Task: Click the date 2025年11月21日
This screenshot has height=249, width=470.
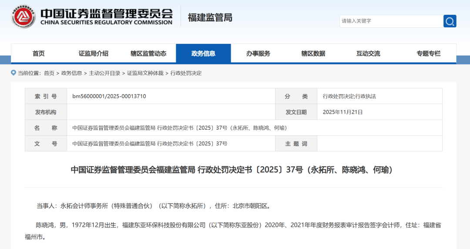Action: point(342,112)
